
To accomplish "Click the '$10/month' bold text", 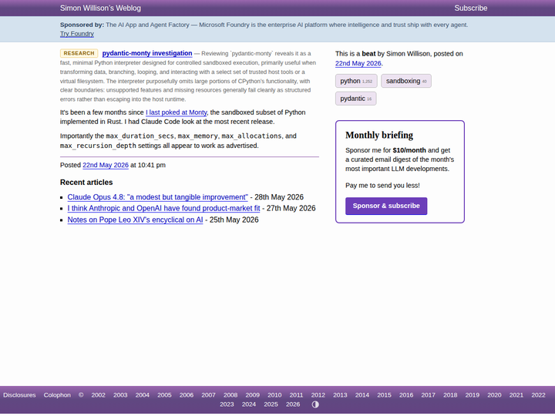I will 409,150.
